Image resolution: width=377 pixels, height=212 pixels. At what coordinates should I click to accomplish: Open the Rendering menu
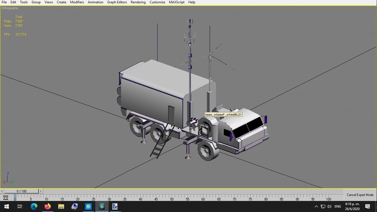click(x=138, y=2)
